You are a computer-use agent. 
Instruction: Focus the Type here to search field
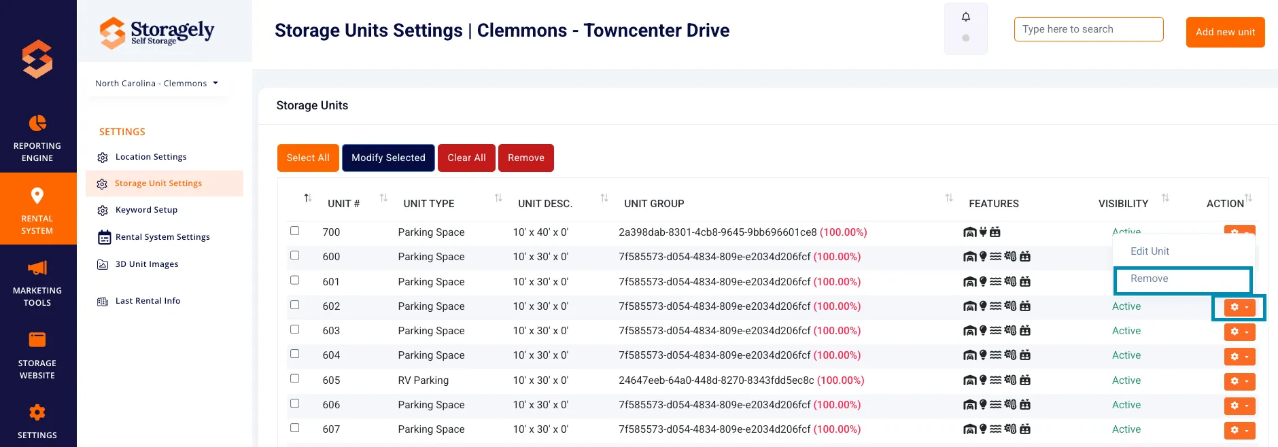(x=1089, y=29)
